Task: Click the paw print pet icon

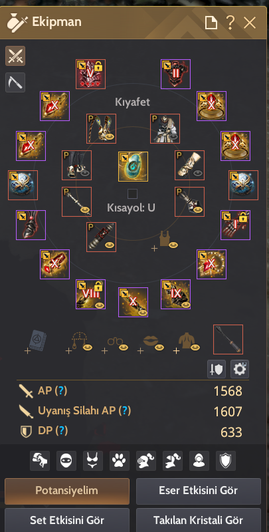Action: coord(120,461)
